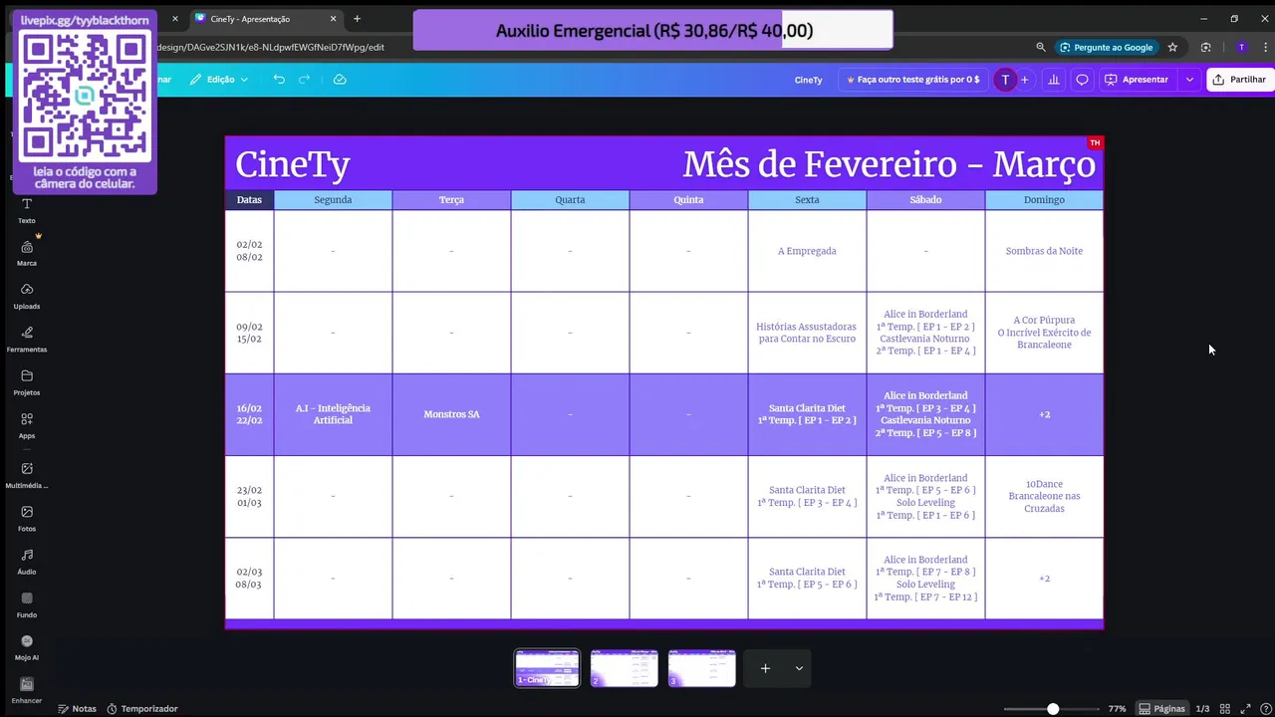Switch to CineTy - Apresentação browser tab
Viewport: 1275px width, 717px height.
(264, 19)
